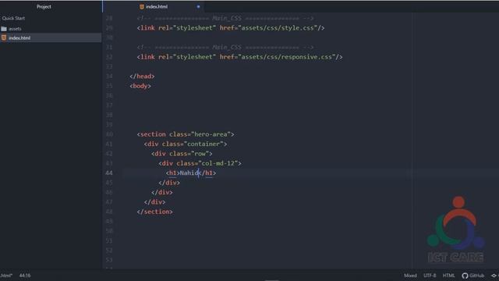499x281 pixels.
Task: Click the div class row line
Action: point(182,154)
